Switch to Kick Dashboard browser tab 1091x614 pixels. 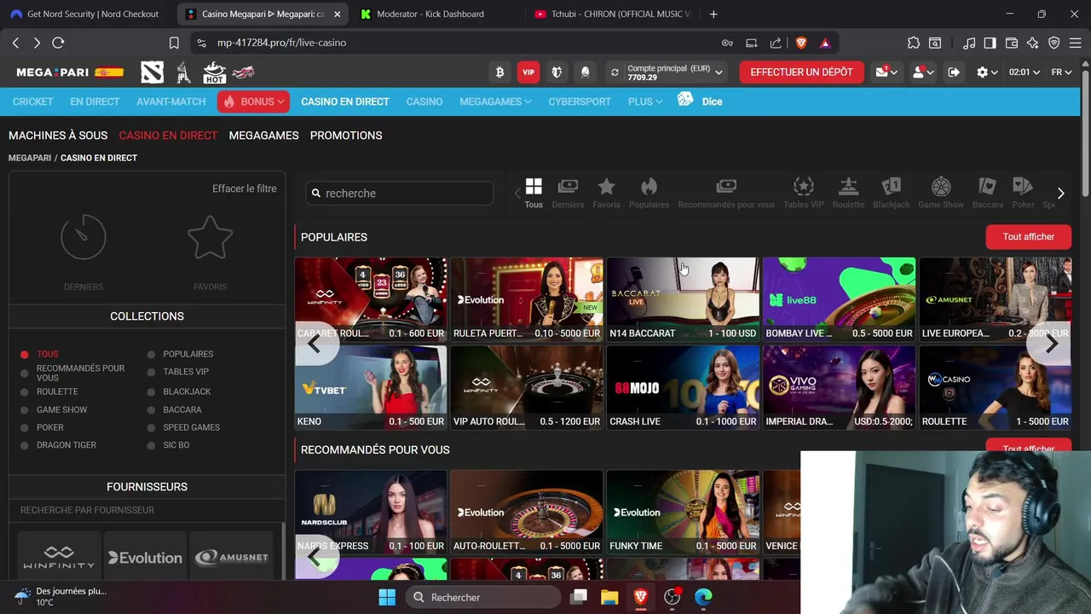(430, 14)
